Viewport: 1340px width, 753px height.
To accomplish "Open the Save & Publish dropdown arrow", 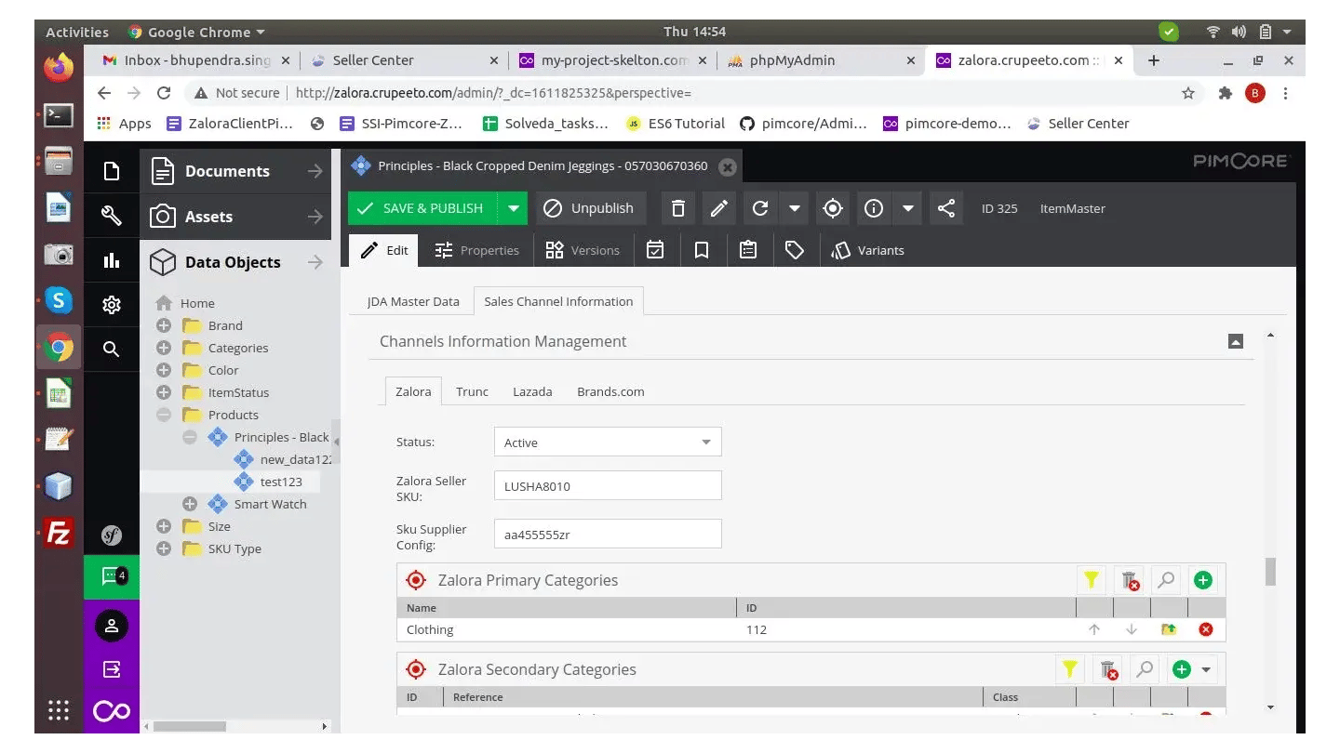I will pyautogui.click(x=513, y=208).
